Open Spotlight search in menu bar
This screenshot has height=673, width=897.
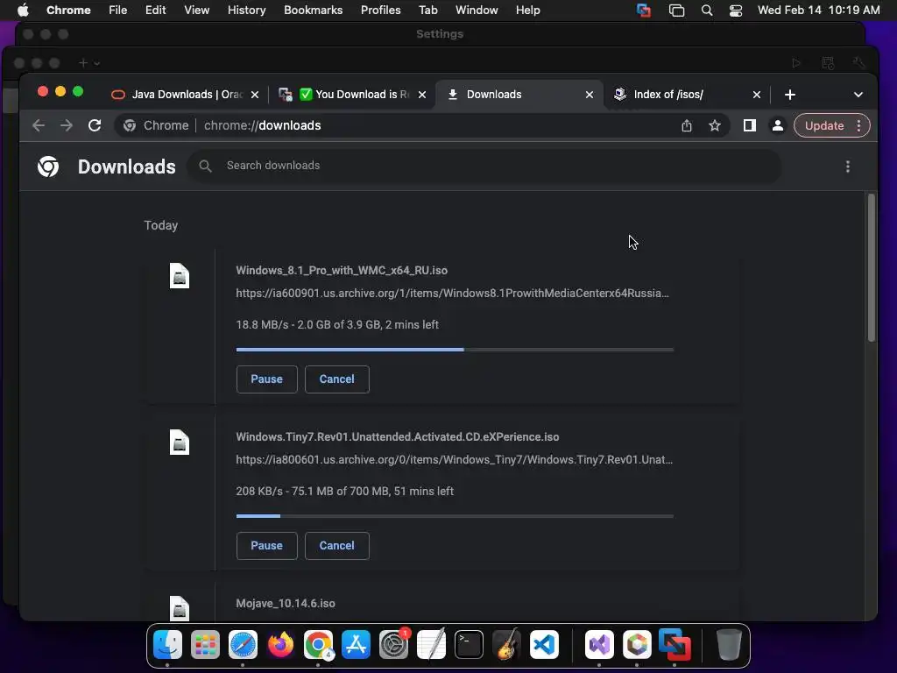tap(707, 11)
